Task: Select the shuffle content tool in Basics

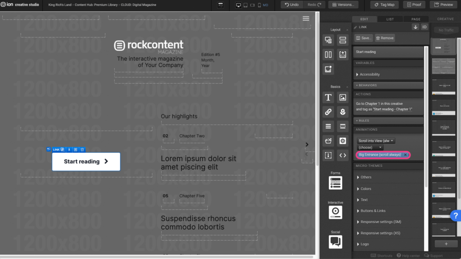Action: 328,141
